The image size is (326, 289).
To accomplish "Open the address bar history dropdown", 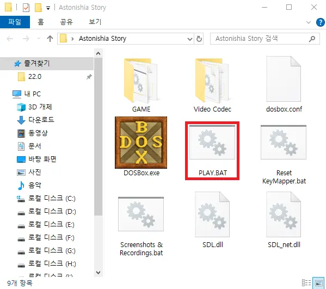I will 189,39.
